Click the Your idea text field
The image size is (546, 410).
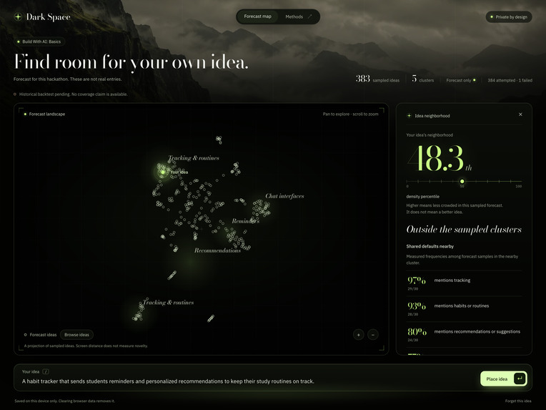tap(249, 381)
